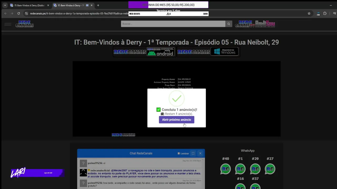Click the browser back arrow
Screen dimensions: 337x189
(5, 13)
